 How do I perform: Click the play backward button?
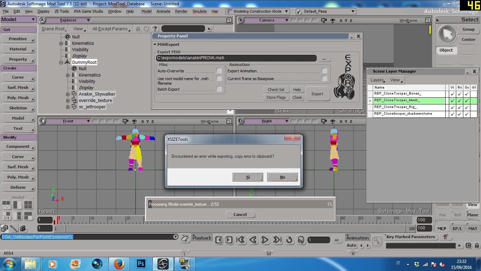[x=253, y=240]
